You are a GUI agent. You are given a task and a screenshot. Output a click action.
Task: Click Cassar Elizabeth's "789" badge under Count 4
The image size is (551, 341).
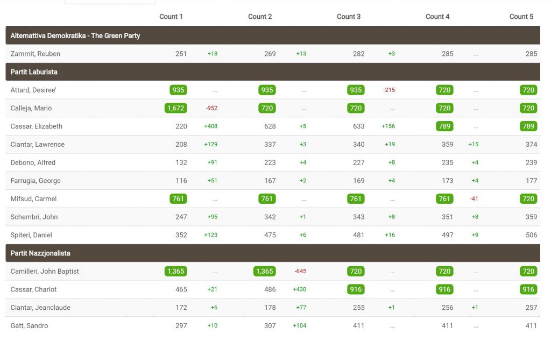click(x=444, y=126)
